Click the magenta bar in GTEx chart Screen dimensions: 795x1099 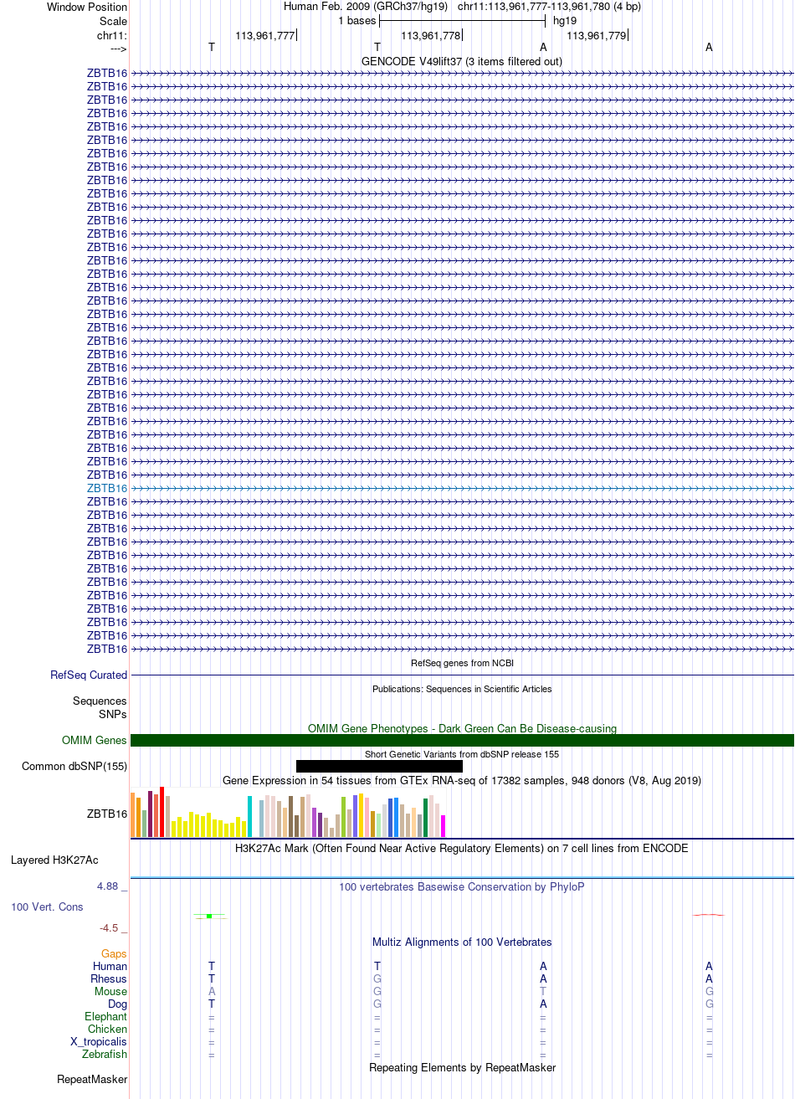pos(444,826)
